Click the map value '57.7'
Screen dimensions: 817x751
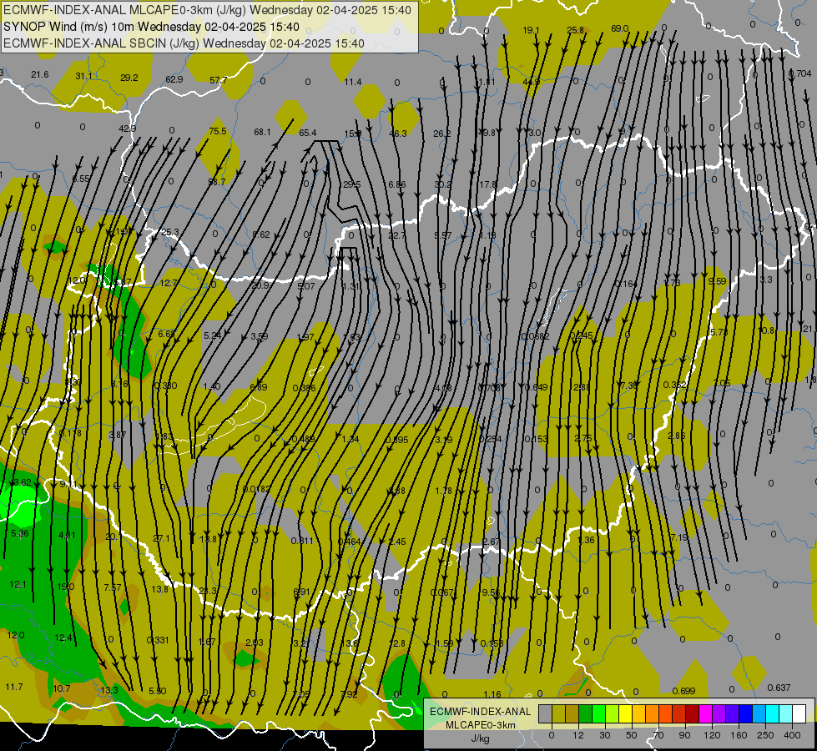click(x=219, y=80)
